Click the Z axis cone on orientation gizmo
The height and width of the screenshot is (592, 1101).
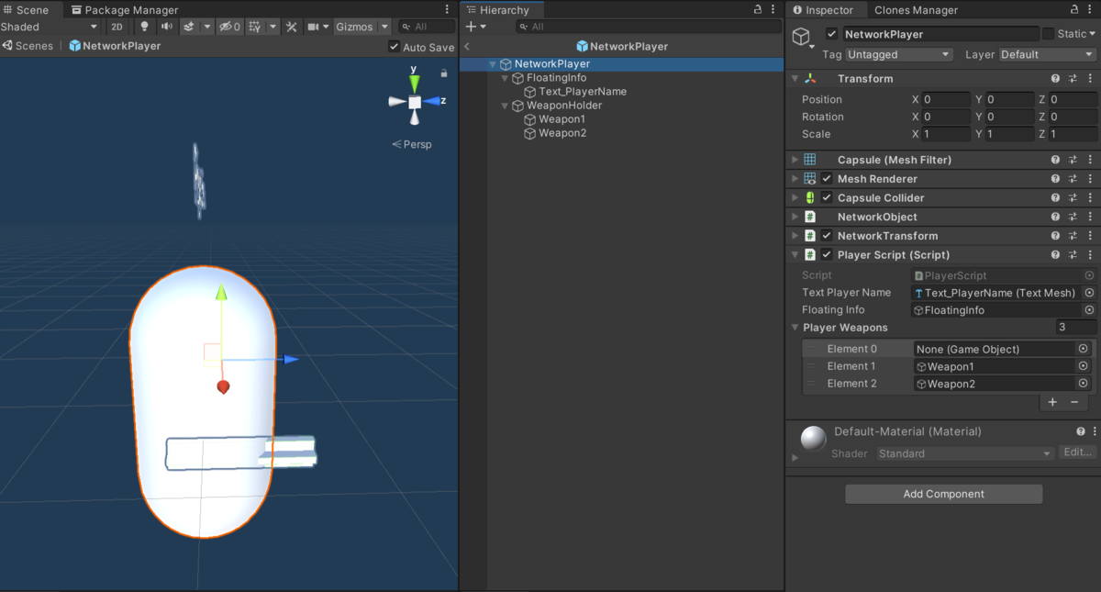click(x=431, y=102)
